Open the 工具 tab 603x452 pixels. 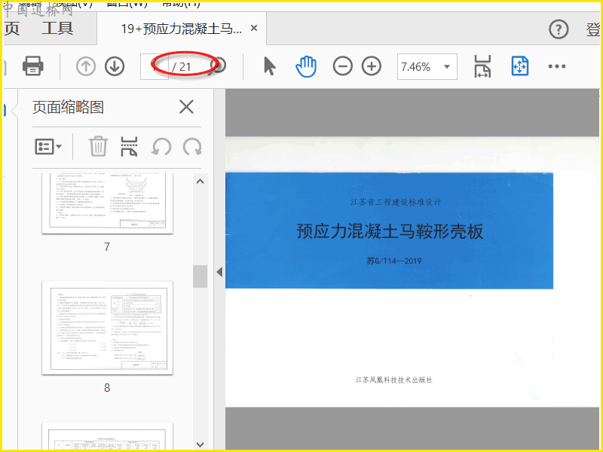point(57,28)
